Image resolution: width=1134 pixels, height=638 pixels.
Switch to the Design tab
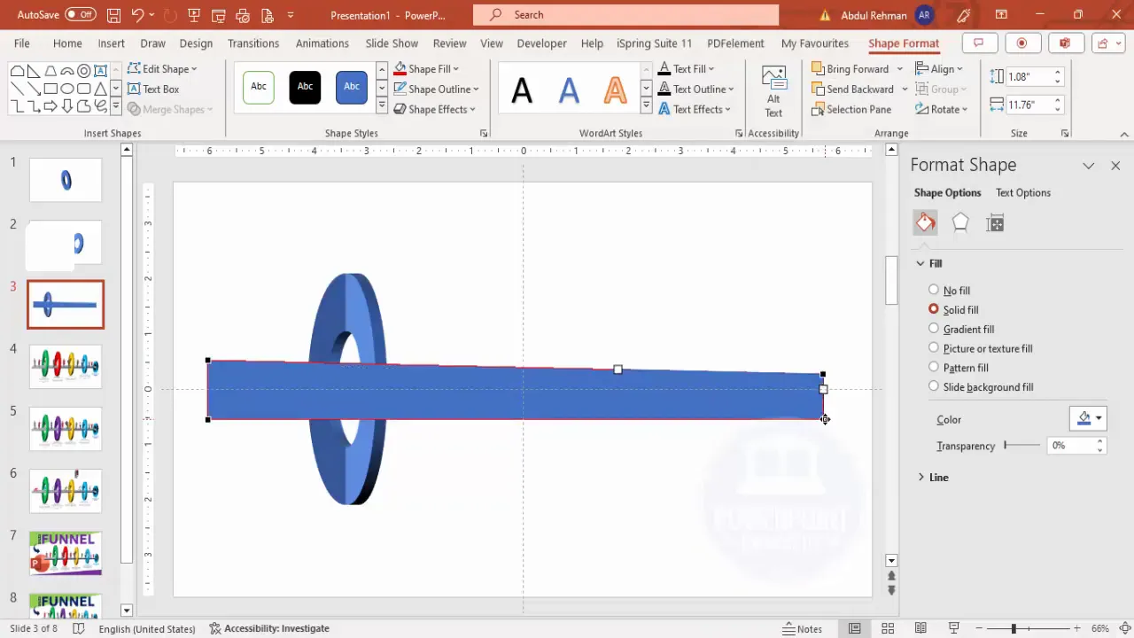pos(196,43)
